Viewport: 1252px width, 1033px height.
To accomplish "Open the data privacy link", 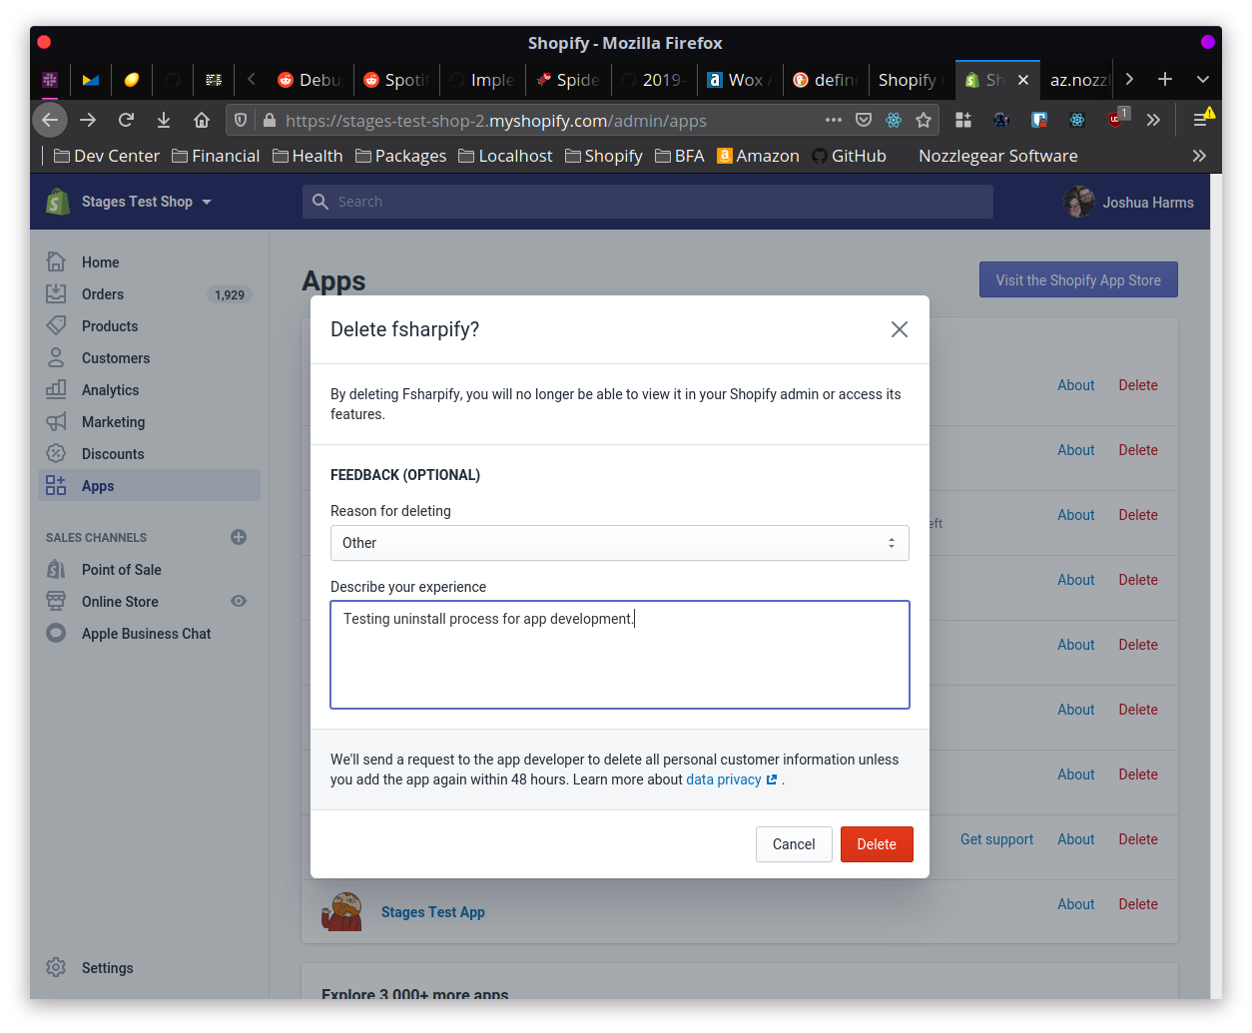I will [732, 779].
